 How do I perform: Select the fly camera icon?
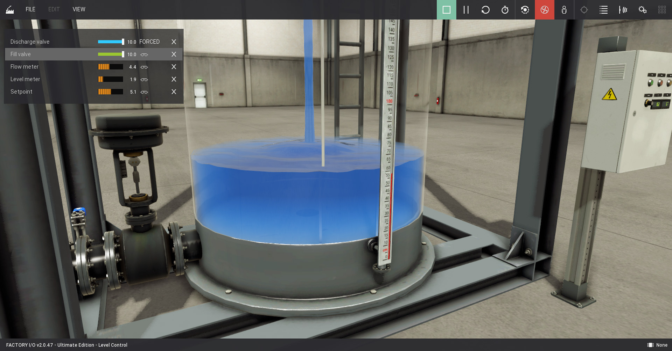pos(544,10)
